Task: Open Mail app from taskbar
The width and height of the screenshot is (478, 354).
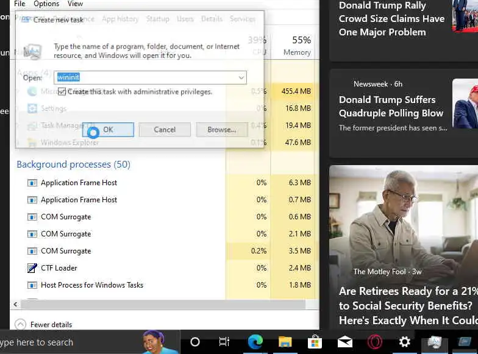Action: [x=345, y=342]
